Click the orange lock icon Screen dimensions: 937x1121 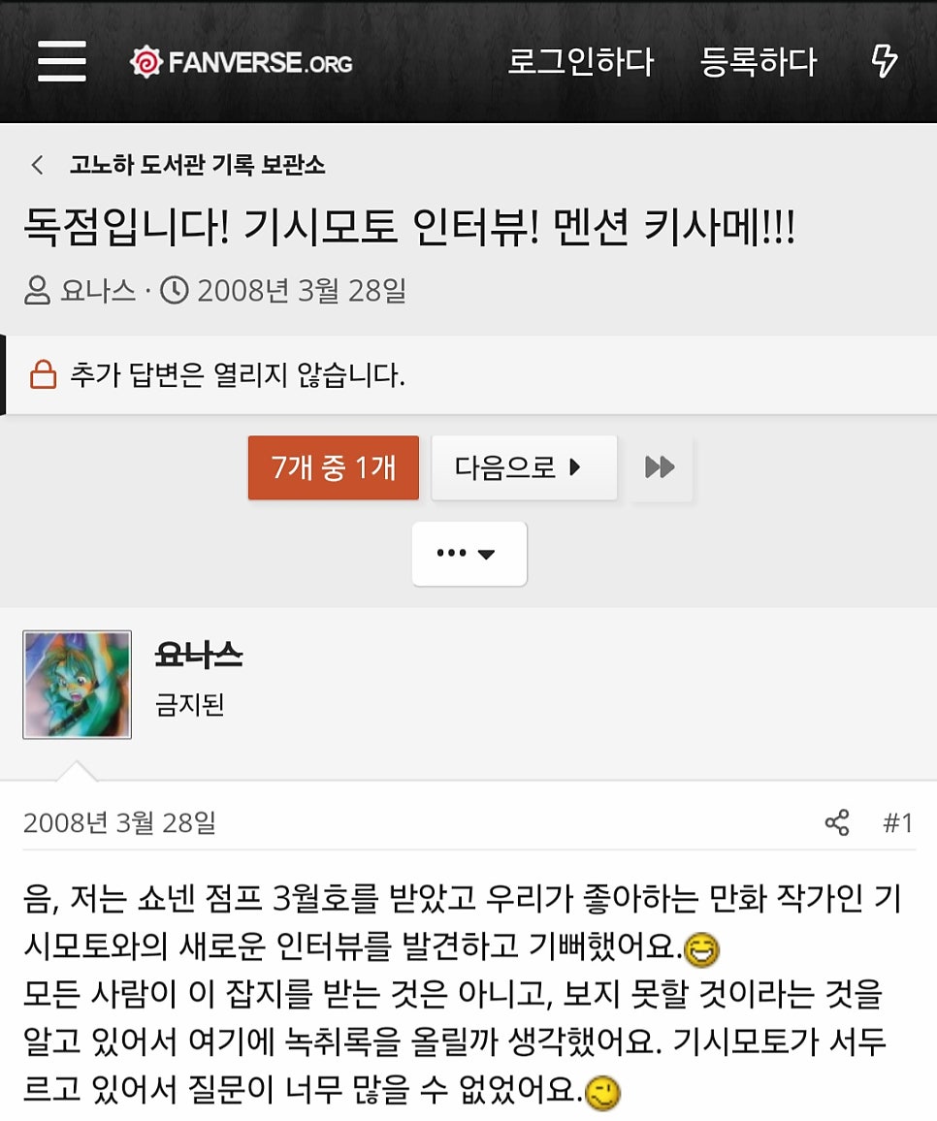tap(43, 374)
